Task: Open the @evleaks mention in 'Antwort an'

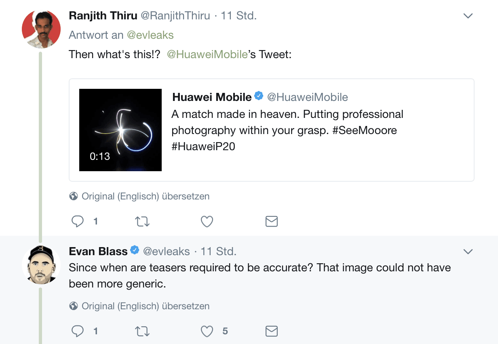Action: [x=150, y=35]
